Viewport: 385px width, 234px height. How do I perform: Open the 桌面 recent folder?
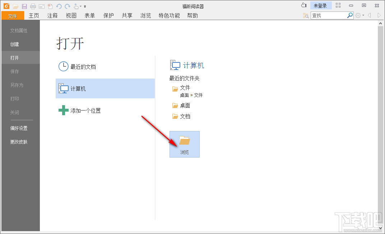click(184, 105)
